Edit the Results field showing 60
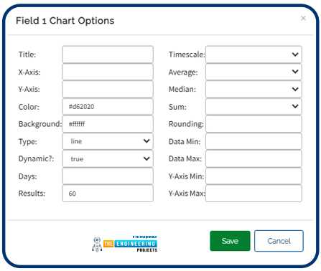321x271 pixels. [x=108, y=194]
